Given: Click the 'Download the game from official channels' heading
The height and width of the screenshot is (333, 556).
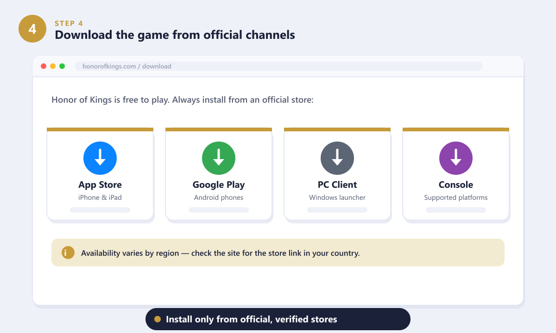Looking at the screenshot, I should coord(175,35).
